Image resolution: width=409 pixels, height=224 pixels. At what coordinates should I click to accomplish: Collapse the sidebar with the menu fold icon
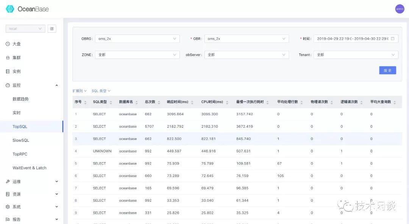tap(52, 29)
